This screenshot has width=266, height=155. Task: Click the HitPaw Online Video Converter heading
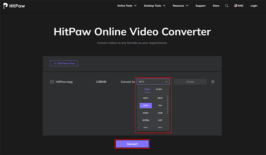[132, 31]
